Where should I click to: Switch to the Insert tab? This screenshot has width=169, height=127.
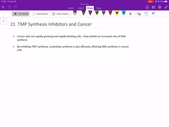pos(81,8)
